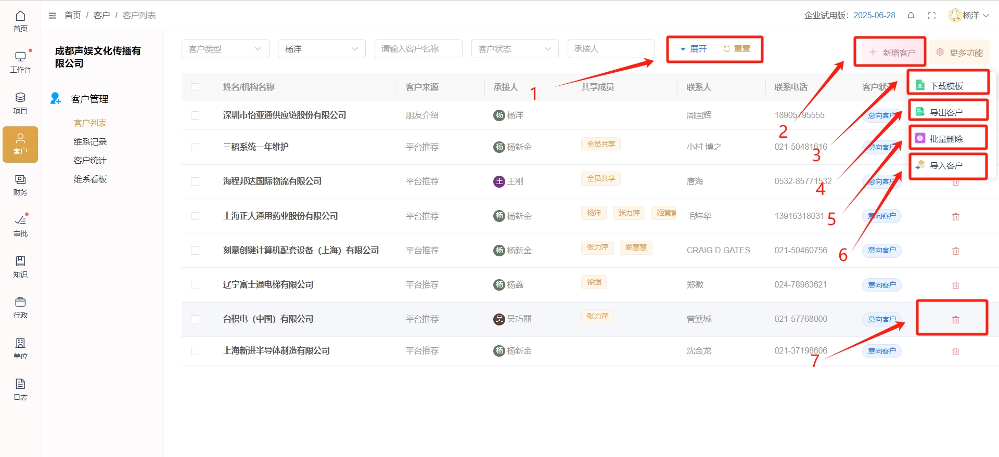Click contact name CRAIG D.GATES
This screenshot has height=457, width=999.
(x=719, y=251)
